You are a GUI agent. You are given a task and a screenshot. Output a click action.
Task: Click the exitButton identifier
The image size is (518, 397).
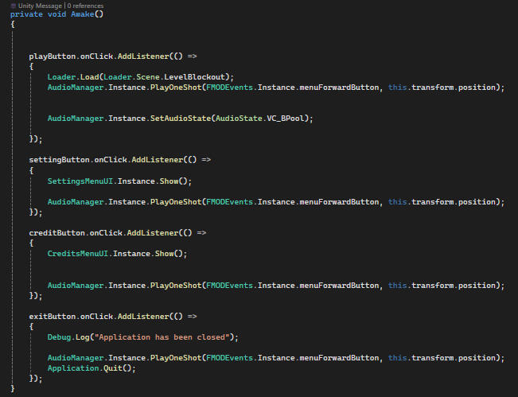(52, 317)
